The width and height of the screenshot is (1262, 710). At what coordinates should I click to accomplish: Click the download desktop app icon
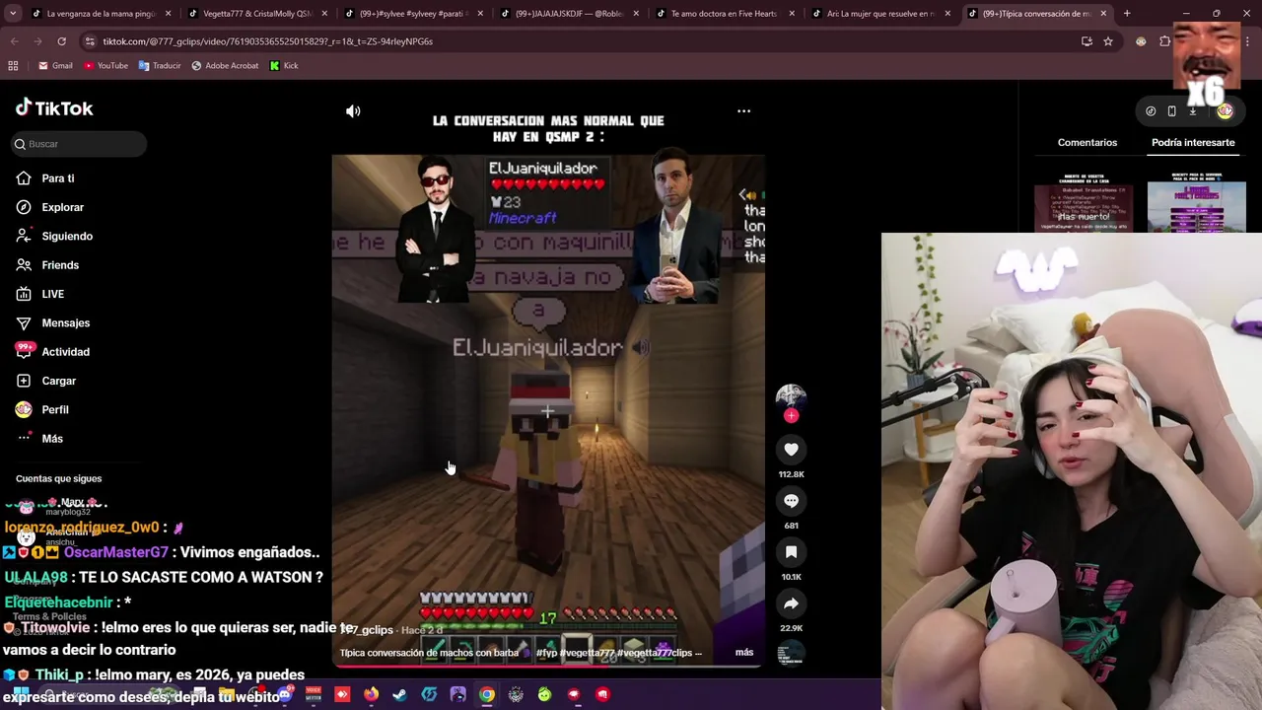pyautogui.click(x=1192, y=111)
